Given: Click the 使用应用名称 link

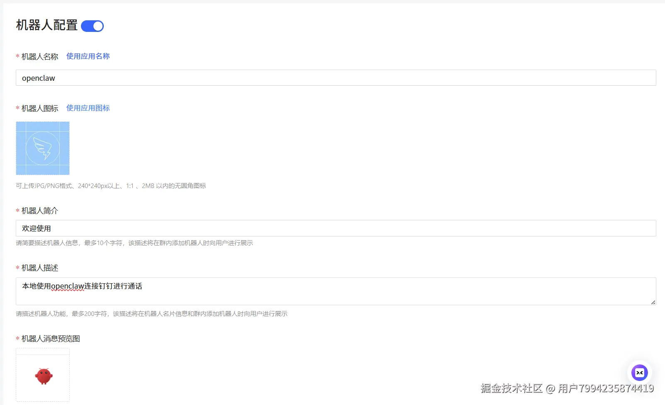Looking at the screenshot, I should tap(88, 56).
